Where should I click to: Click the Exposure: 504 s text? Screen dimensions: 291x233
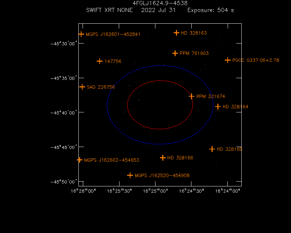coord(211,10)
